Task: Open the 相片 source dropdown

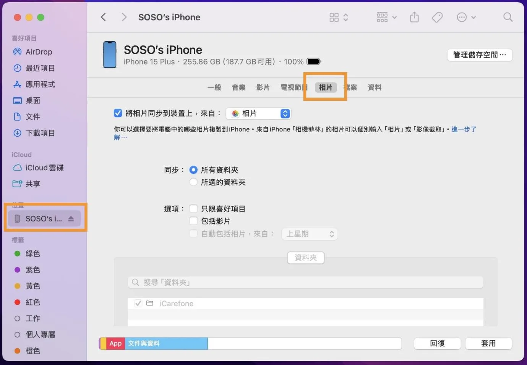Action: pyautogui.click(x=258, y=113)
